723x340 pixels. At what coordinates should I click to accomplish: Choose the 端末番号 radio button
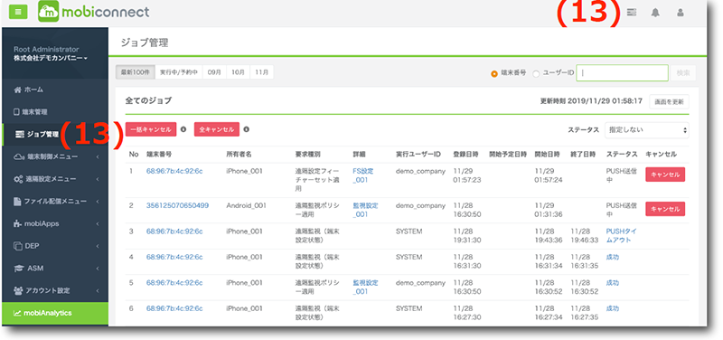(x=494, y=73)
